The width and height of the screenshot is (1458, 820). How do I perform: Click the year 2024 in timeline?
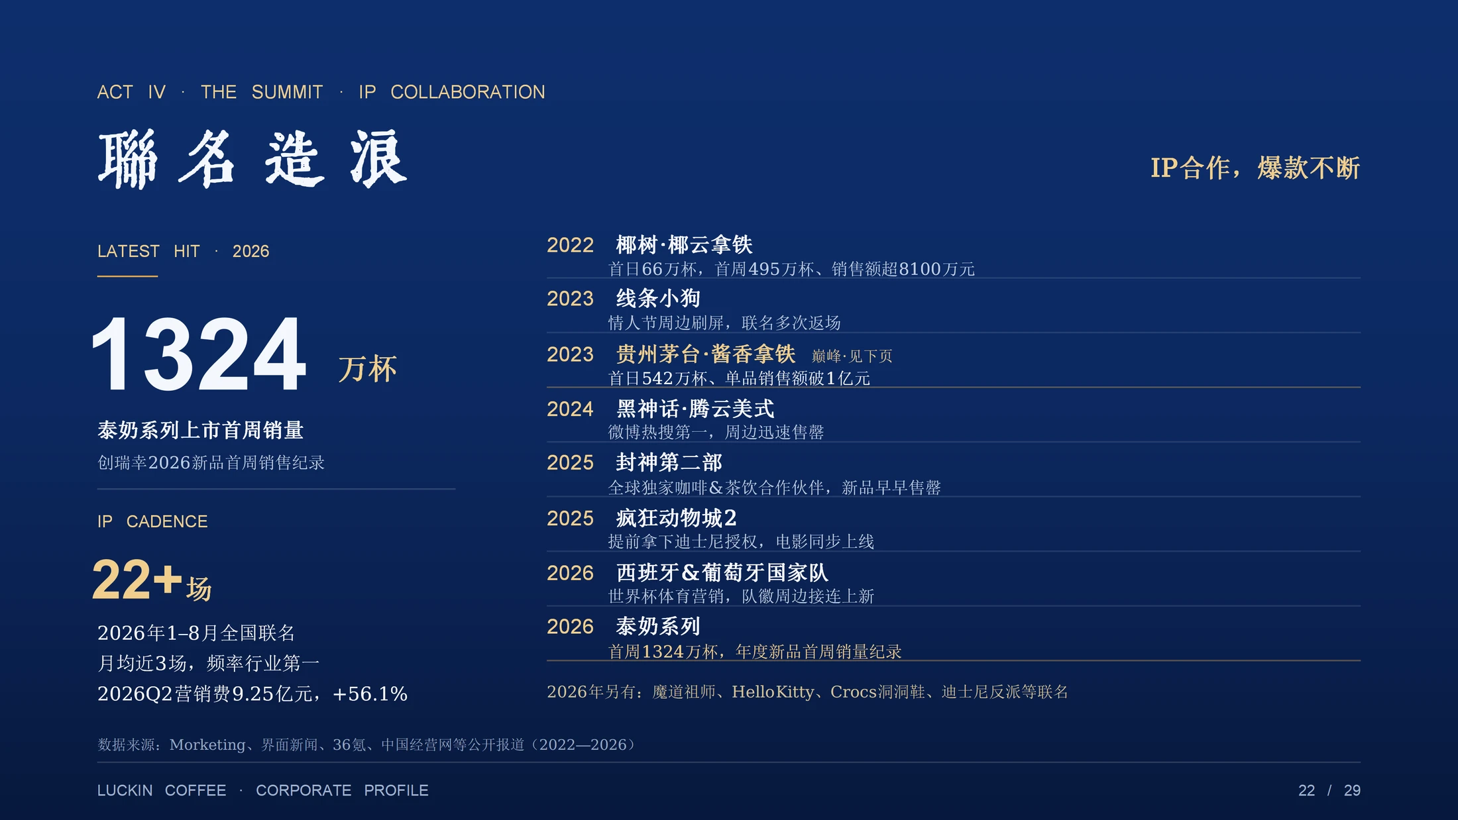click(570, 409)
